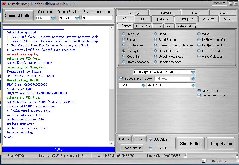Screen dimensions: 239x165
Task: Click the COM Scan button
Action: tap(124, 139)
